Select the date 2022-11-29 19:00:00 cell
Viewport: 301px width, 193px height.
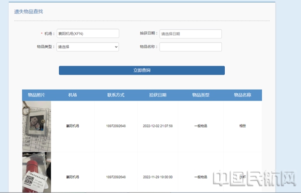click(x=158, y=177)
